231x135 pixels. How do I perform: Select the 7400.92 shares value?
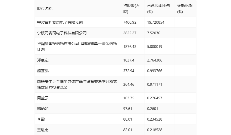(x=130, y=22)
